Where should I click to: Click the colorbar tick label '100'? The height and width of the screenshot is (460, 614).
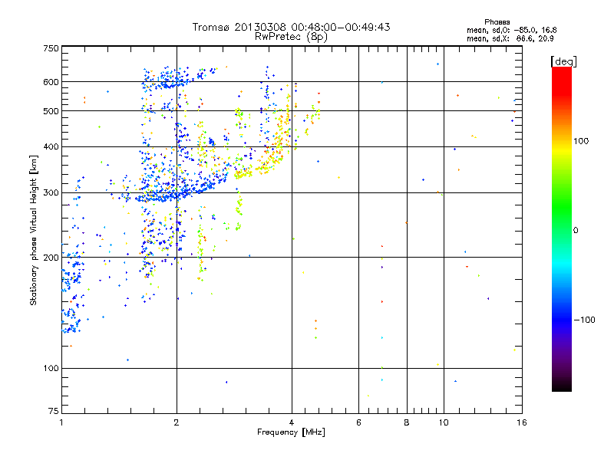pyautogui.click(x=581, y=141)
